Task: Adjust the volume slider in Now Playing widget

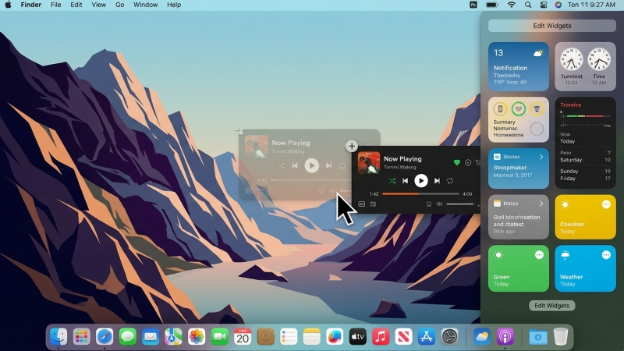Action: (x=459, y=204)
